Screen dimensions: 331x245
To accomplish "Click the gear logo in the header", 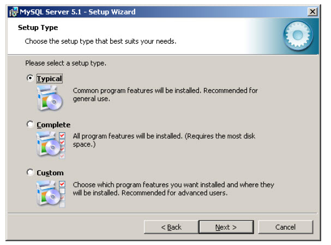I will pyautogui.click(x=298, y=35).
